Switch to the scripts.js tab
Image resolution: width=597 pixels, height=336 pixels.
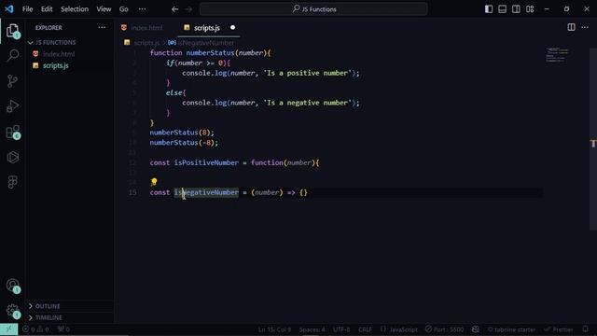206,28
